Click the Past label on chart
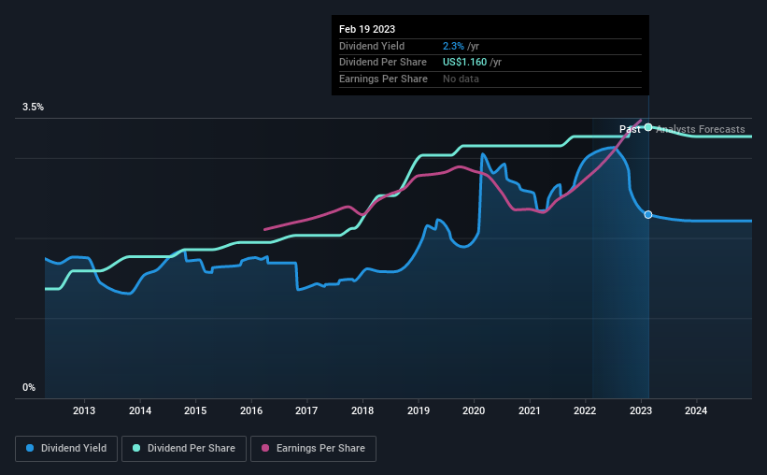 coord(630,129)
